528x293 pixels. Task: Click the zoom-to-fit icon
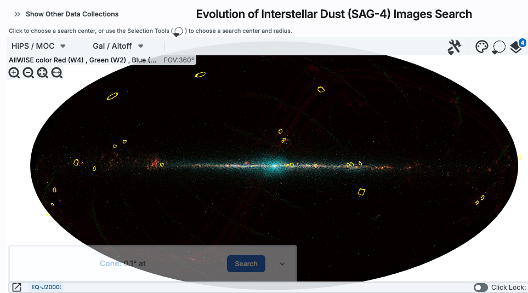(x=43, y=73)
